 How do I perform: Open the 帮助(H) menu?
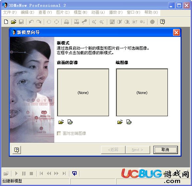151,12
